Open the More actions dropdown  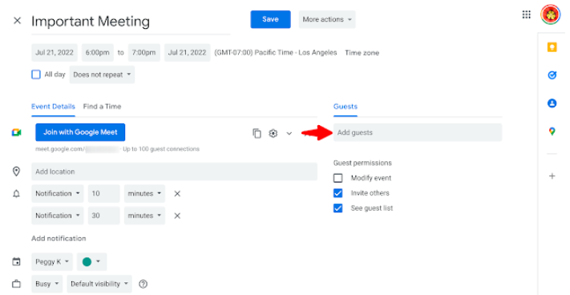pyautogui.click(x=327, y=19)
